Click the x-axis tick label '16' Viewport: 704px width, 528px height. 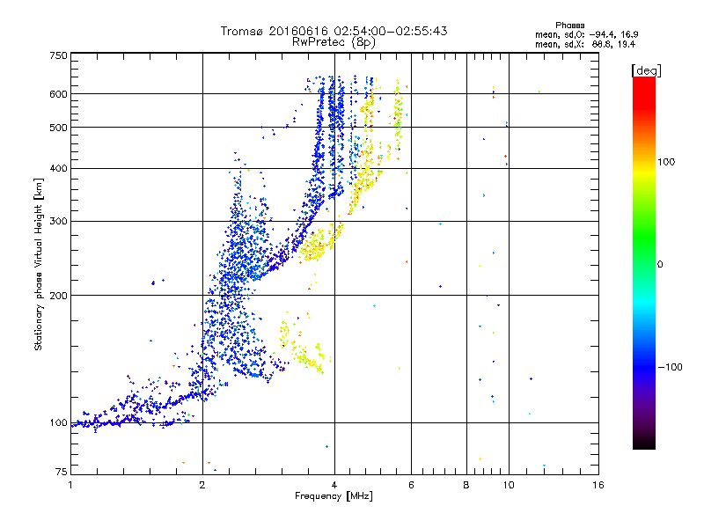click(x=598, y=485)
